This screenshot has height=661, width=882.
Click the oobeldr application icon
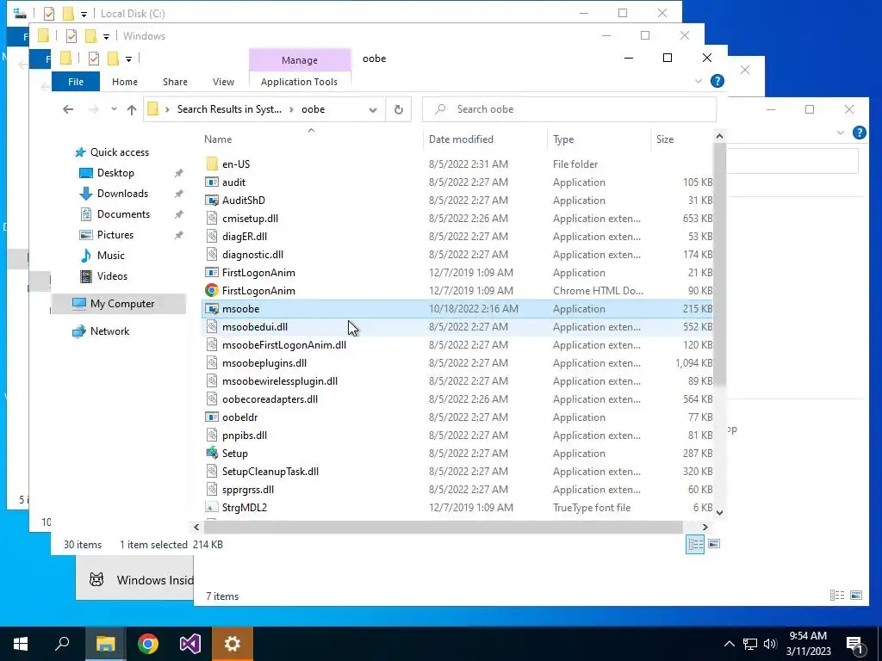[212, 417]
